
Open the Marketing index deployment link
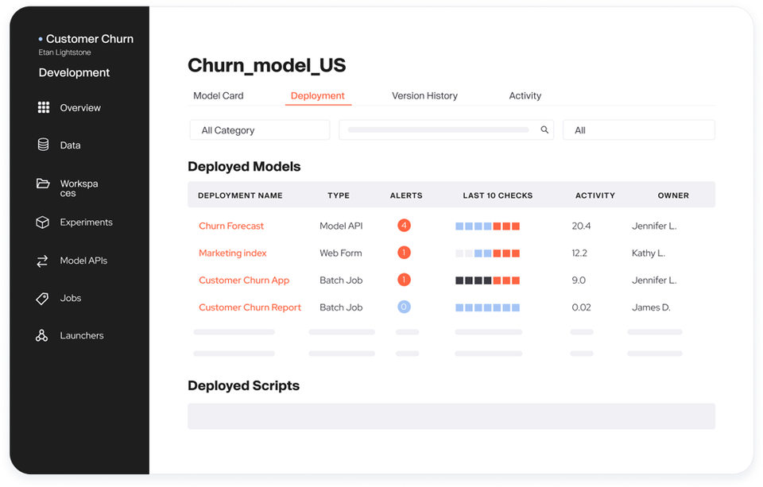point(233,253)
